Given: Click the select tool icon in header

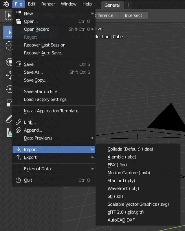Looking at the screenshot, I should click(x=9, y=15).
